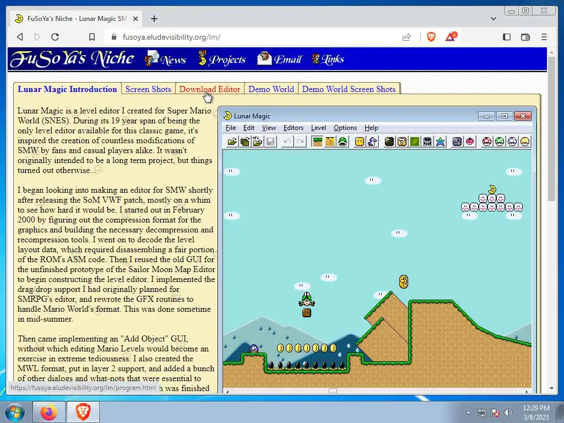Click the share page icon in address bar

pos(406,37)
